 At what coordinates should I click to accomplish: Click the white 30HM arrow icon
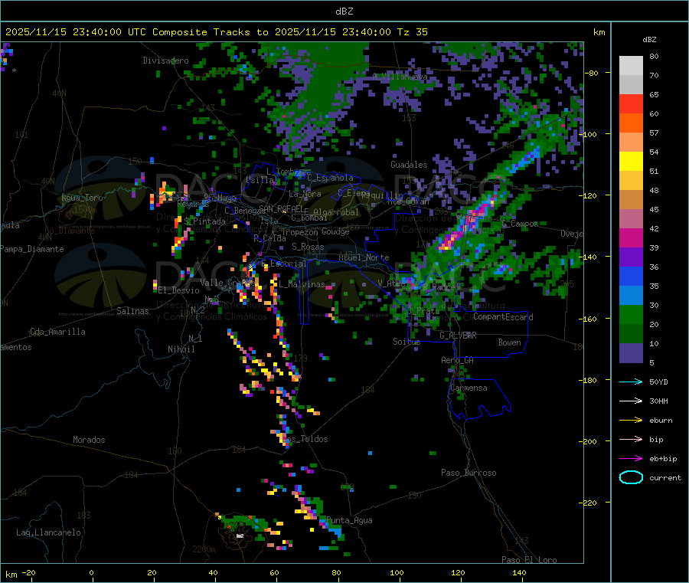[631, 401]
